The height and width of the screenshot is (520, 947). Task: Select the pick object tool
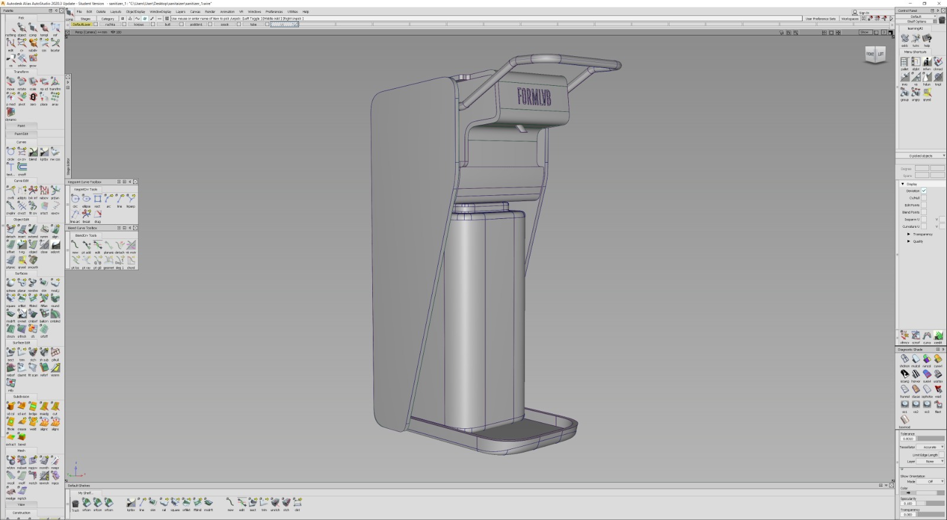coord(22,28)
